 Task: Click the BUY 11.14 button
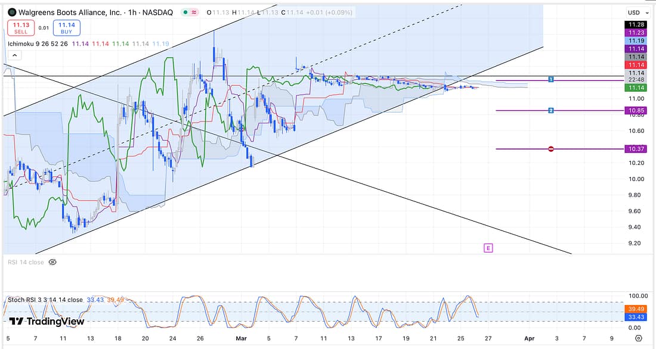pos(67,28)
